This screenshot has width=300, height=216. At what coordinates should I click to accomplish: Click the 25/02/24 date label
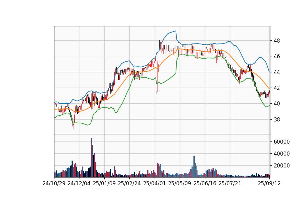[x=129, y=183]
